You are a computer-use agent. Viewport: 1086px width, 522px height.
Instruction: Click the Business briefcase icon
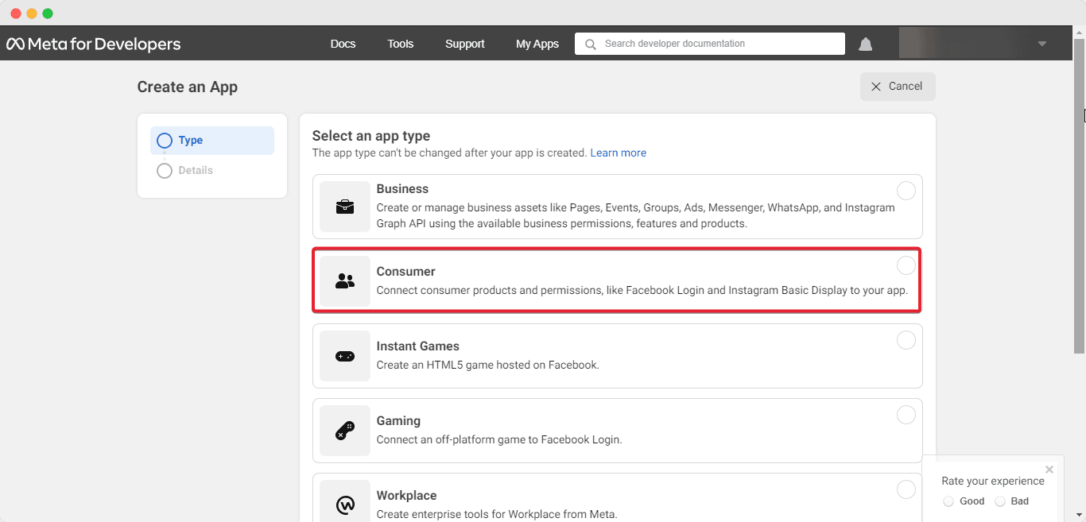point(345,207)
